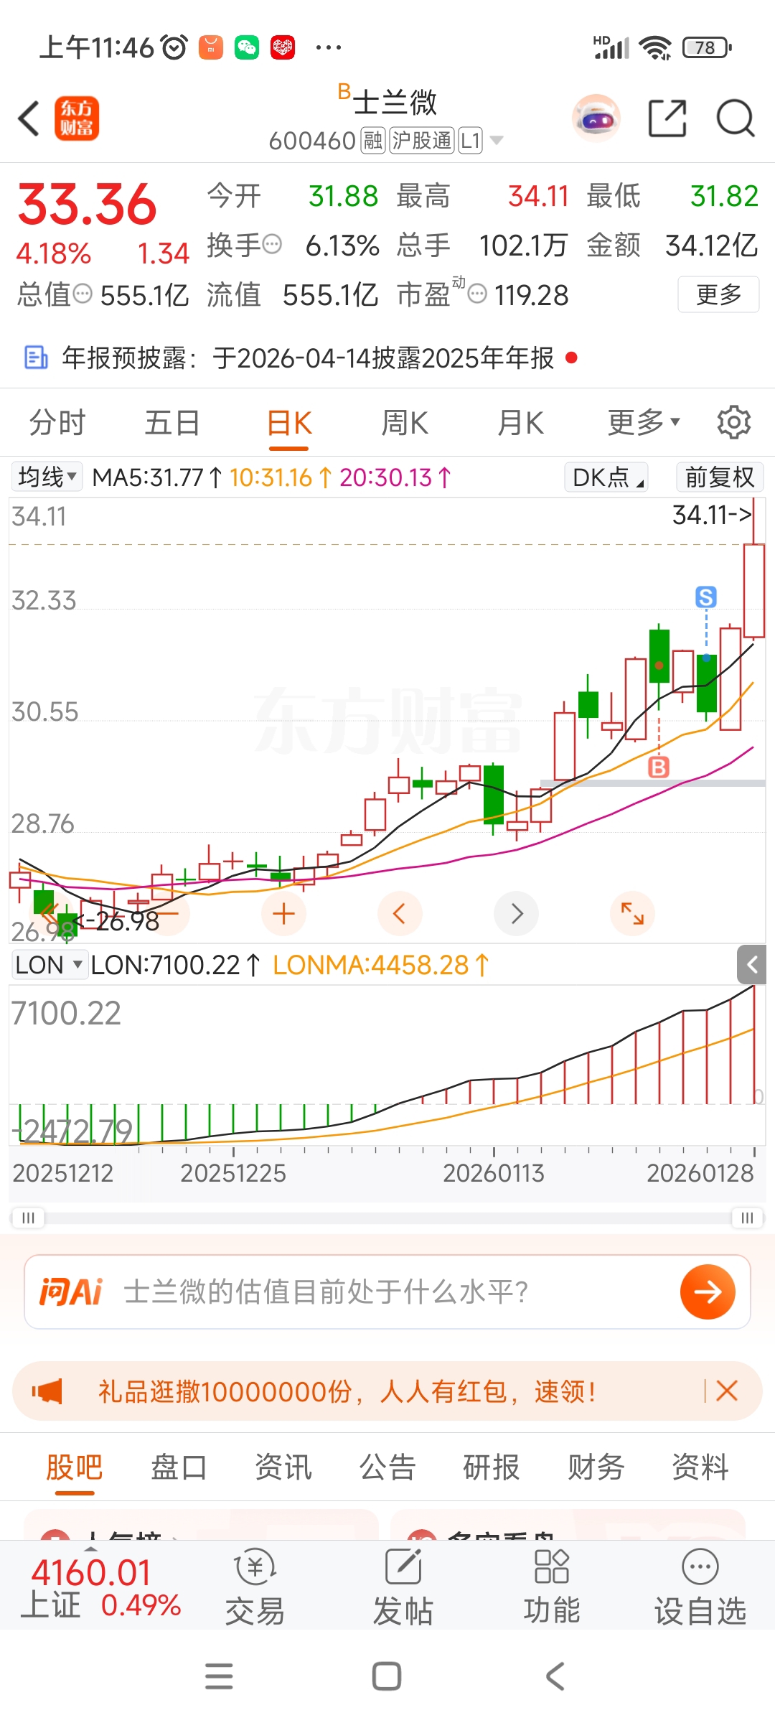775x1723 pixels.
Task: Move chart left with arrow button
Action: click(400, 913)
